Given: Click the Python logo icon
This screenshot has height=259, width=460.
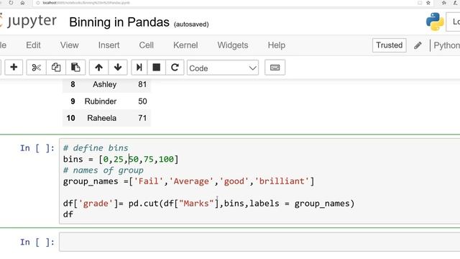Looking at the screenshot, I should [x=435, y=22].
